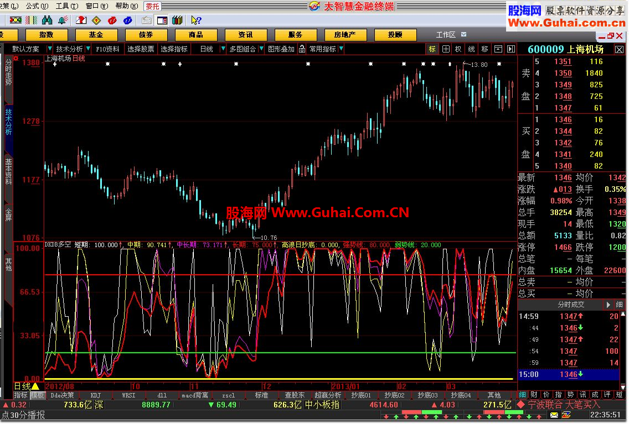Image resolution: width=629 pixels, height=424 pixels.
Task: Expand the 常用指标 dropdown arrow
Action: (341, 49)
